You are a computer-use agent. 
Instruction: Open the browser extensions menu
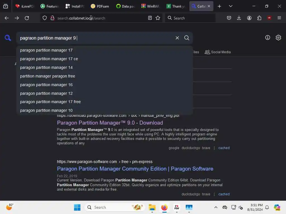click(x=259, y=18)
